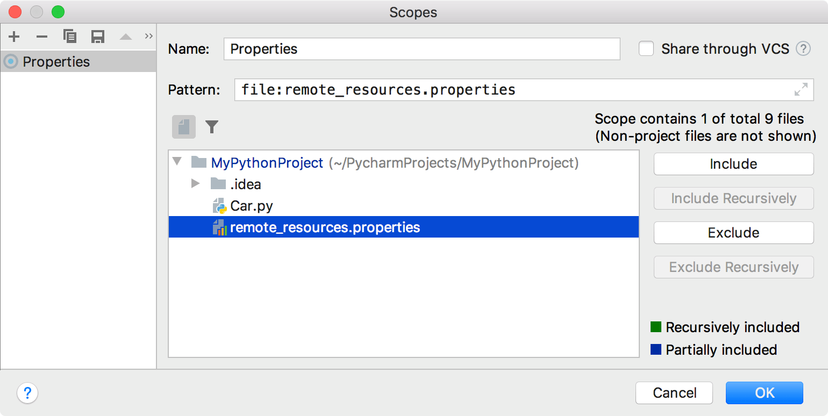Expand the .idea folder
The width and height of the screenshot is (828, 416).
click(196, 184)
